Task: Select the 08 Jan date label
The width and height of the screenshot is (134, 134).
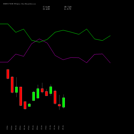Action: coord(33,128)
